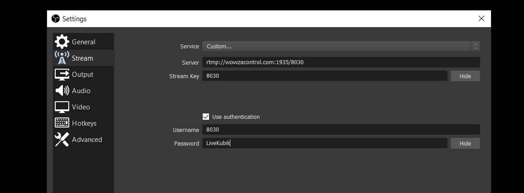Uncheck Use authentication checkbox
Screen dimensions: 524x193
tap(206, 117)
